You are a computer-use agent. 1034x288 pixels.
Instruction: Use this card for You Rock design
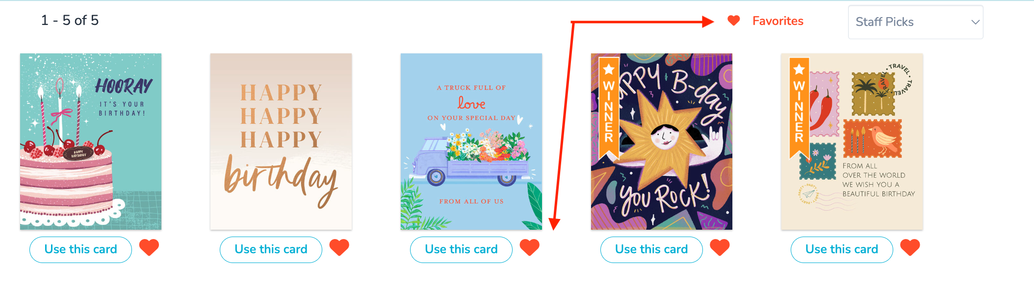pos(652,250)
